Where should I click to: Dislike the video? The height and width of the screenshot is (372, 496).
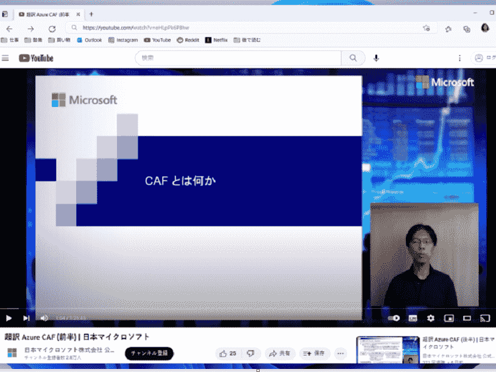click(x=251, y=353)
